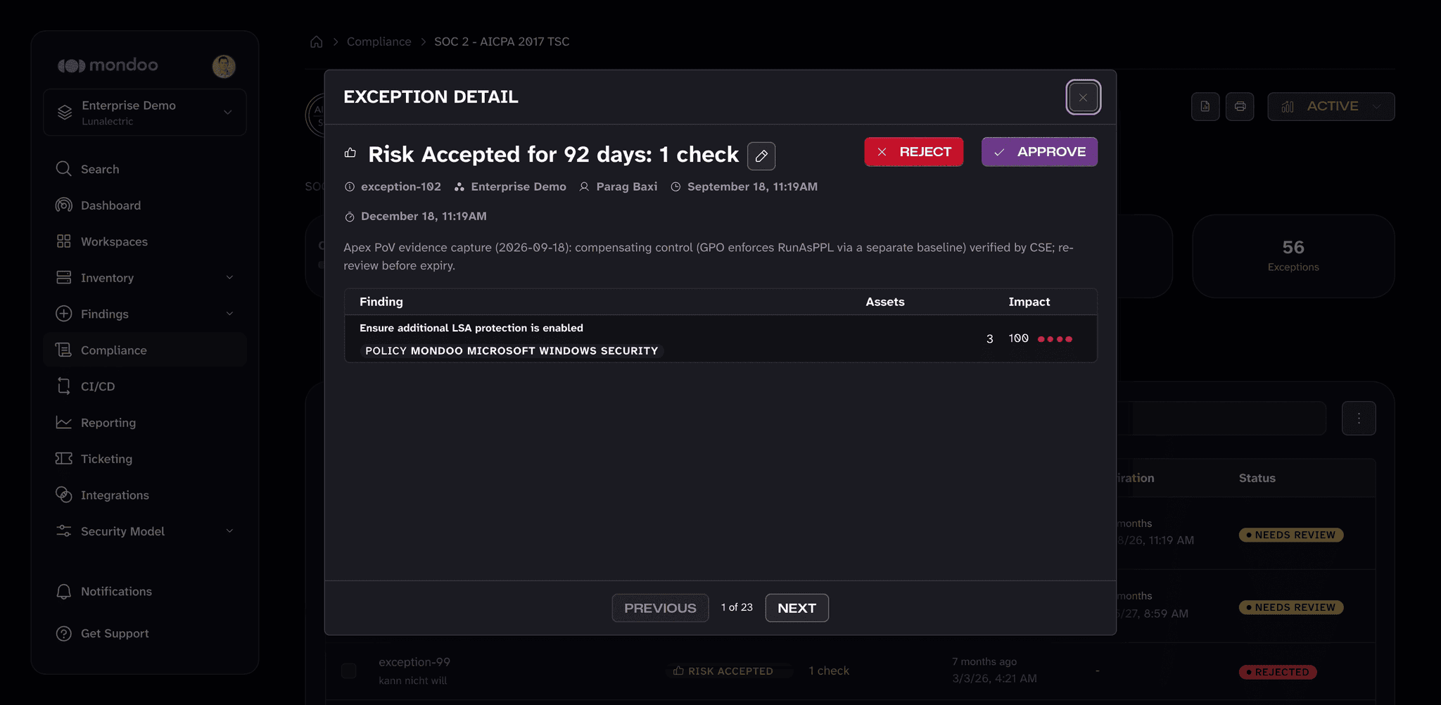Go to the next exception
Screen dimensions: 1441x705
[x=796, y=608]
